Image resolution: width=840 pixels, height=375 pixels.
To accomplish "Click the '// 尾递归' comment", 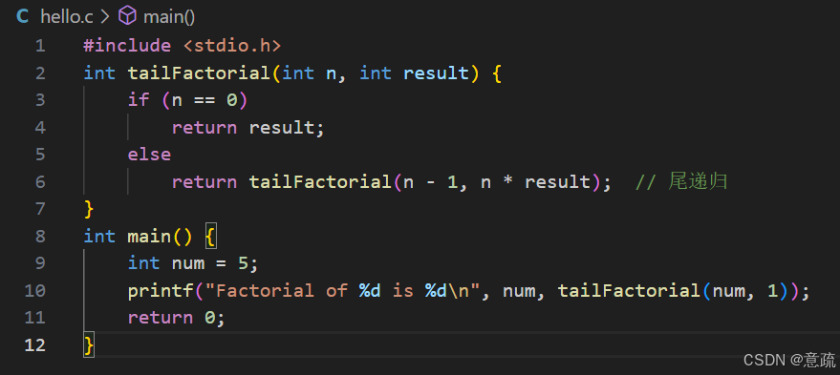I will click(x=681, y=182).
